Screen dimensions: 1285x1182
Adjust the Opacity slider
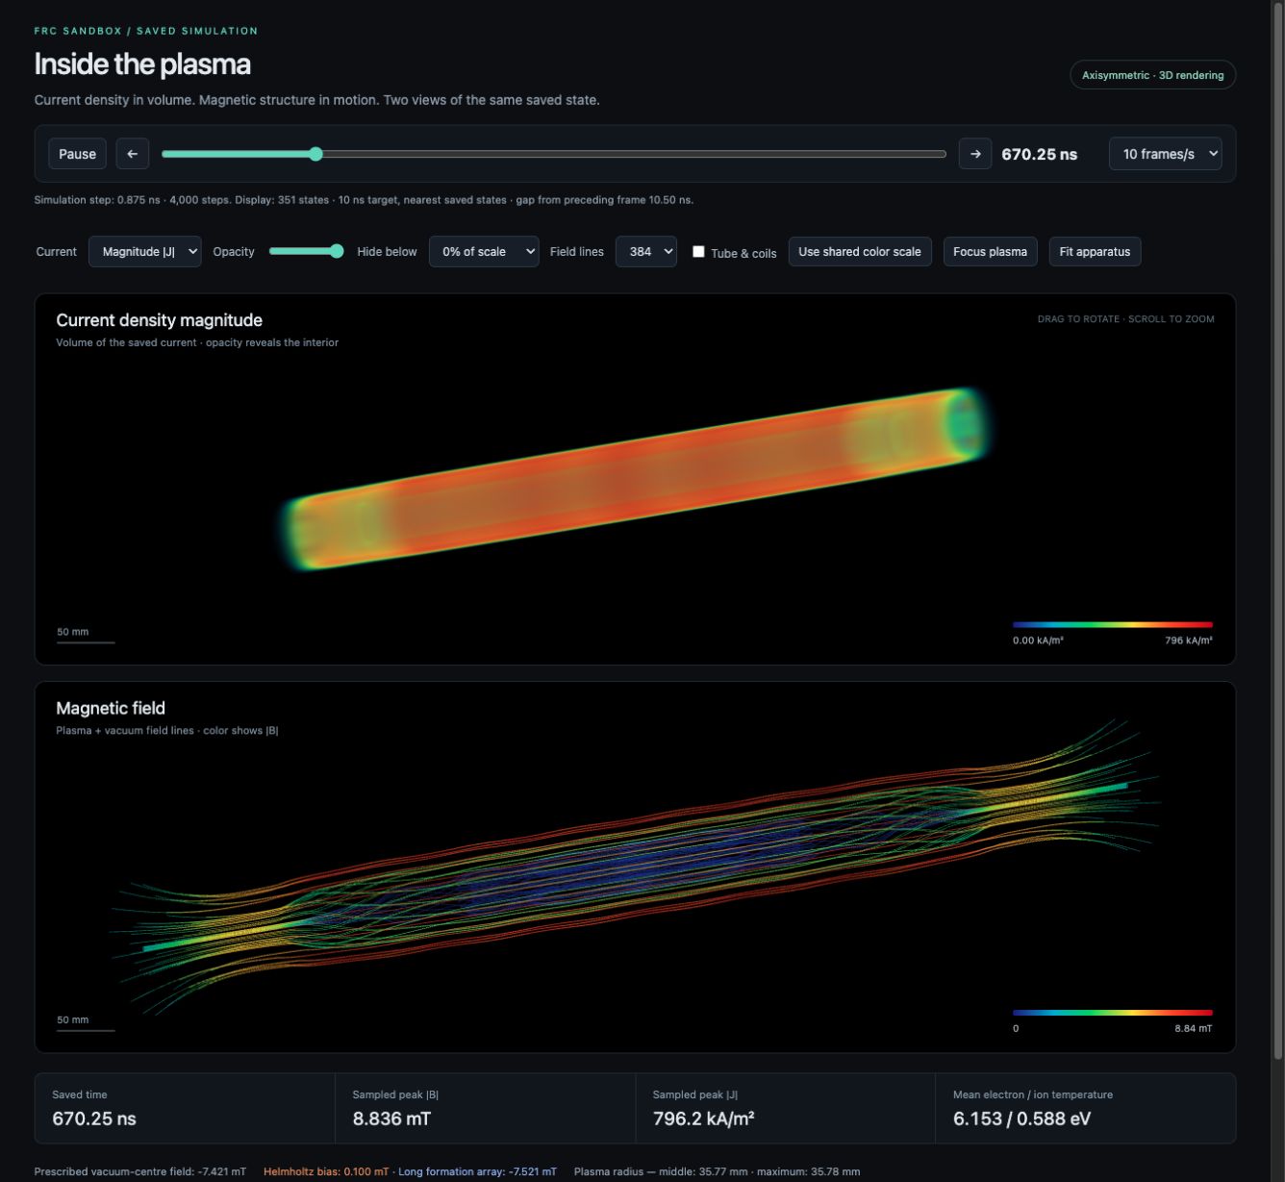point(307,252)
